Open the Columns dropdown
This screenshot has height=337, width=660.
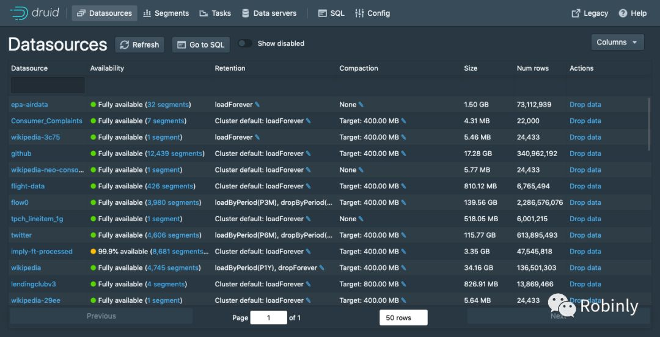click(617, 43)
